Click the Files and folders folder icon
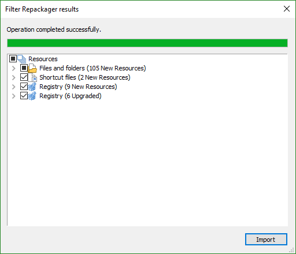 point(32,68)
